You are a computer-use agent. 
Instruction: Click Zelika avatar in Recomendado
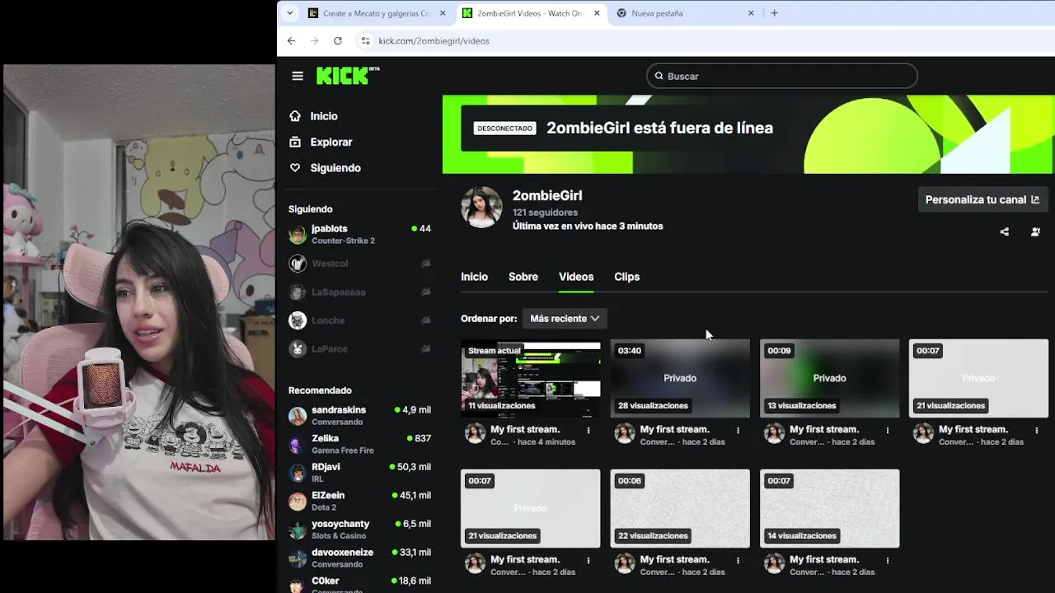click(298, 445)
